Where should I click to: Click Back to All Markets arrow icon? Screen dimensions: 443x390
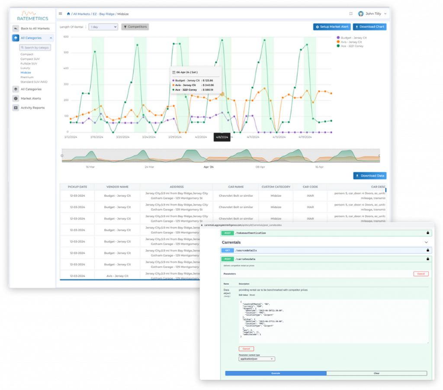[16, 28]
